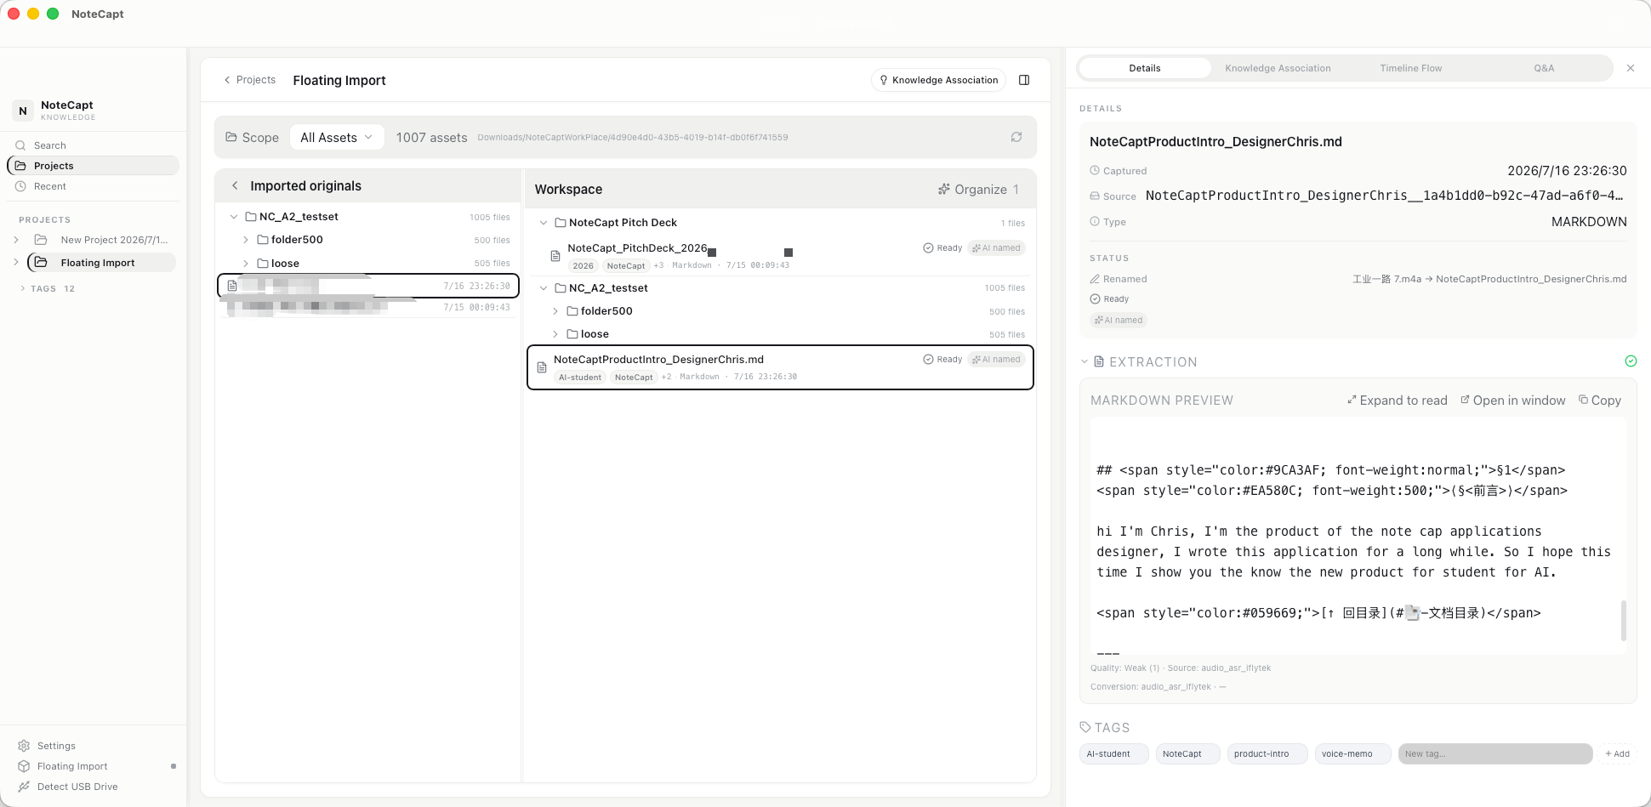This screenshot has width=1651, height=807.
Task: Open the All Assets scope dropdown
Action: [337, 137]
